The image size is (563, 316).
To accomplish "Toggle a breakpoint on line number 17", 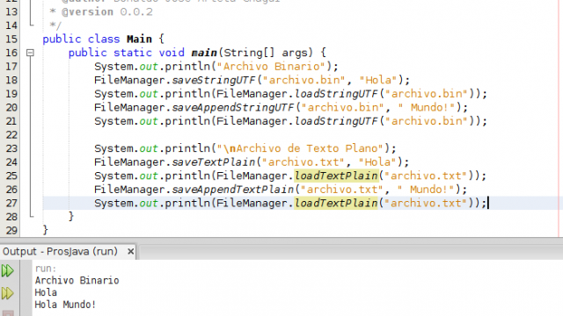I will pyautogui.click(x=11, y=67).
